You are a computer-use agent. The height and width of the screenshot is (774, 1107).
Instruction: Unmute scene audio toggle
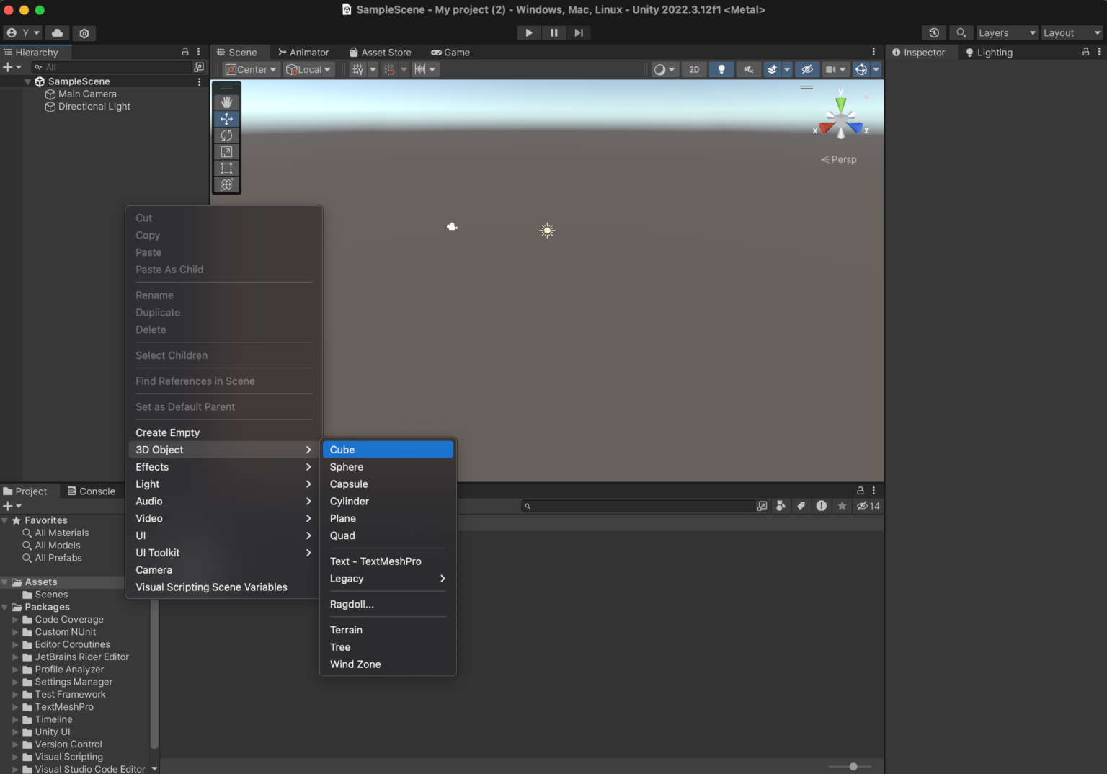point(749,69)
